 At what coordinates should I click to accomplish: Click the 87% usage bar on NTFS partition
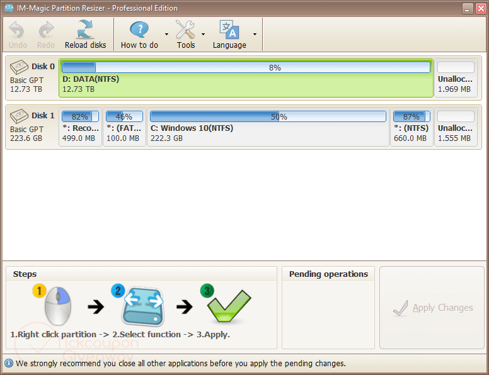click(x=411, y=117)
